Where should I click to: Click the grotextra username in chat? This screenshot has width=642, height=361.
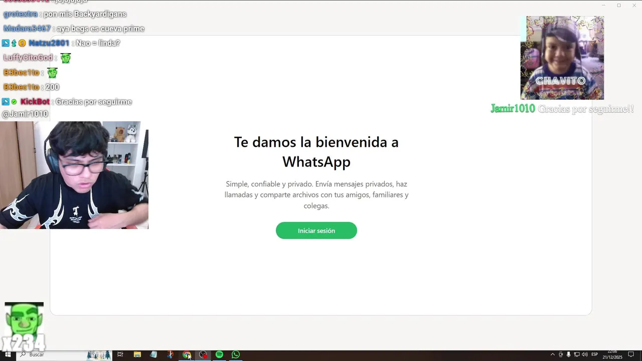tap(21, 14)
